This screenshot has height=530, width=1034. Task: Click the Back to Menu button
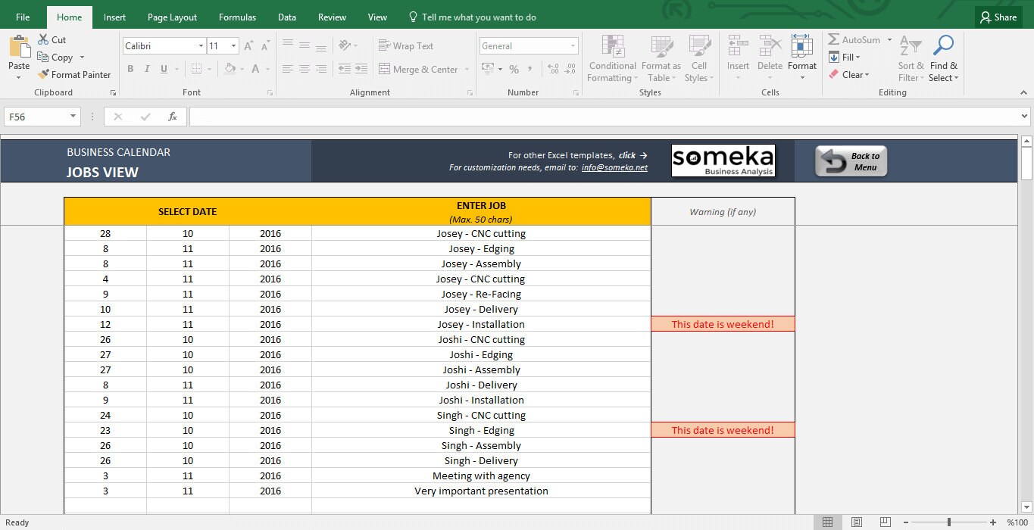[x=850, y=160]
